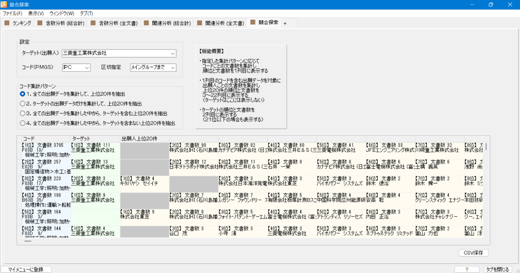
Task: Select code cell 【4位】 文書数 198 B63B 35/
Action: point(46,200)
